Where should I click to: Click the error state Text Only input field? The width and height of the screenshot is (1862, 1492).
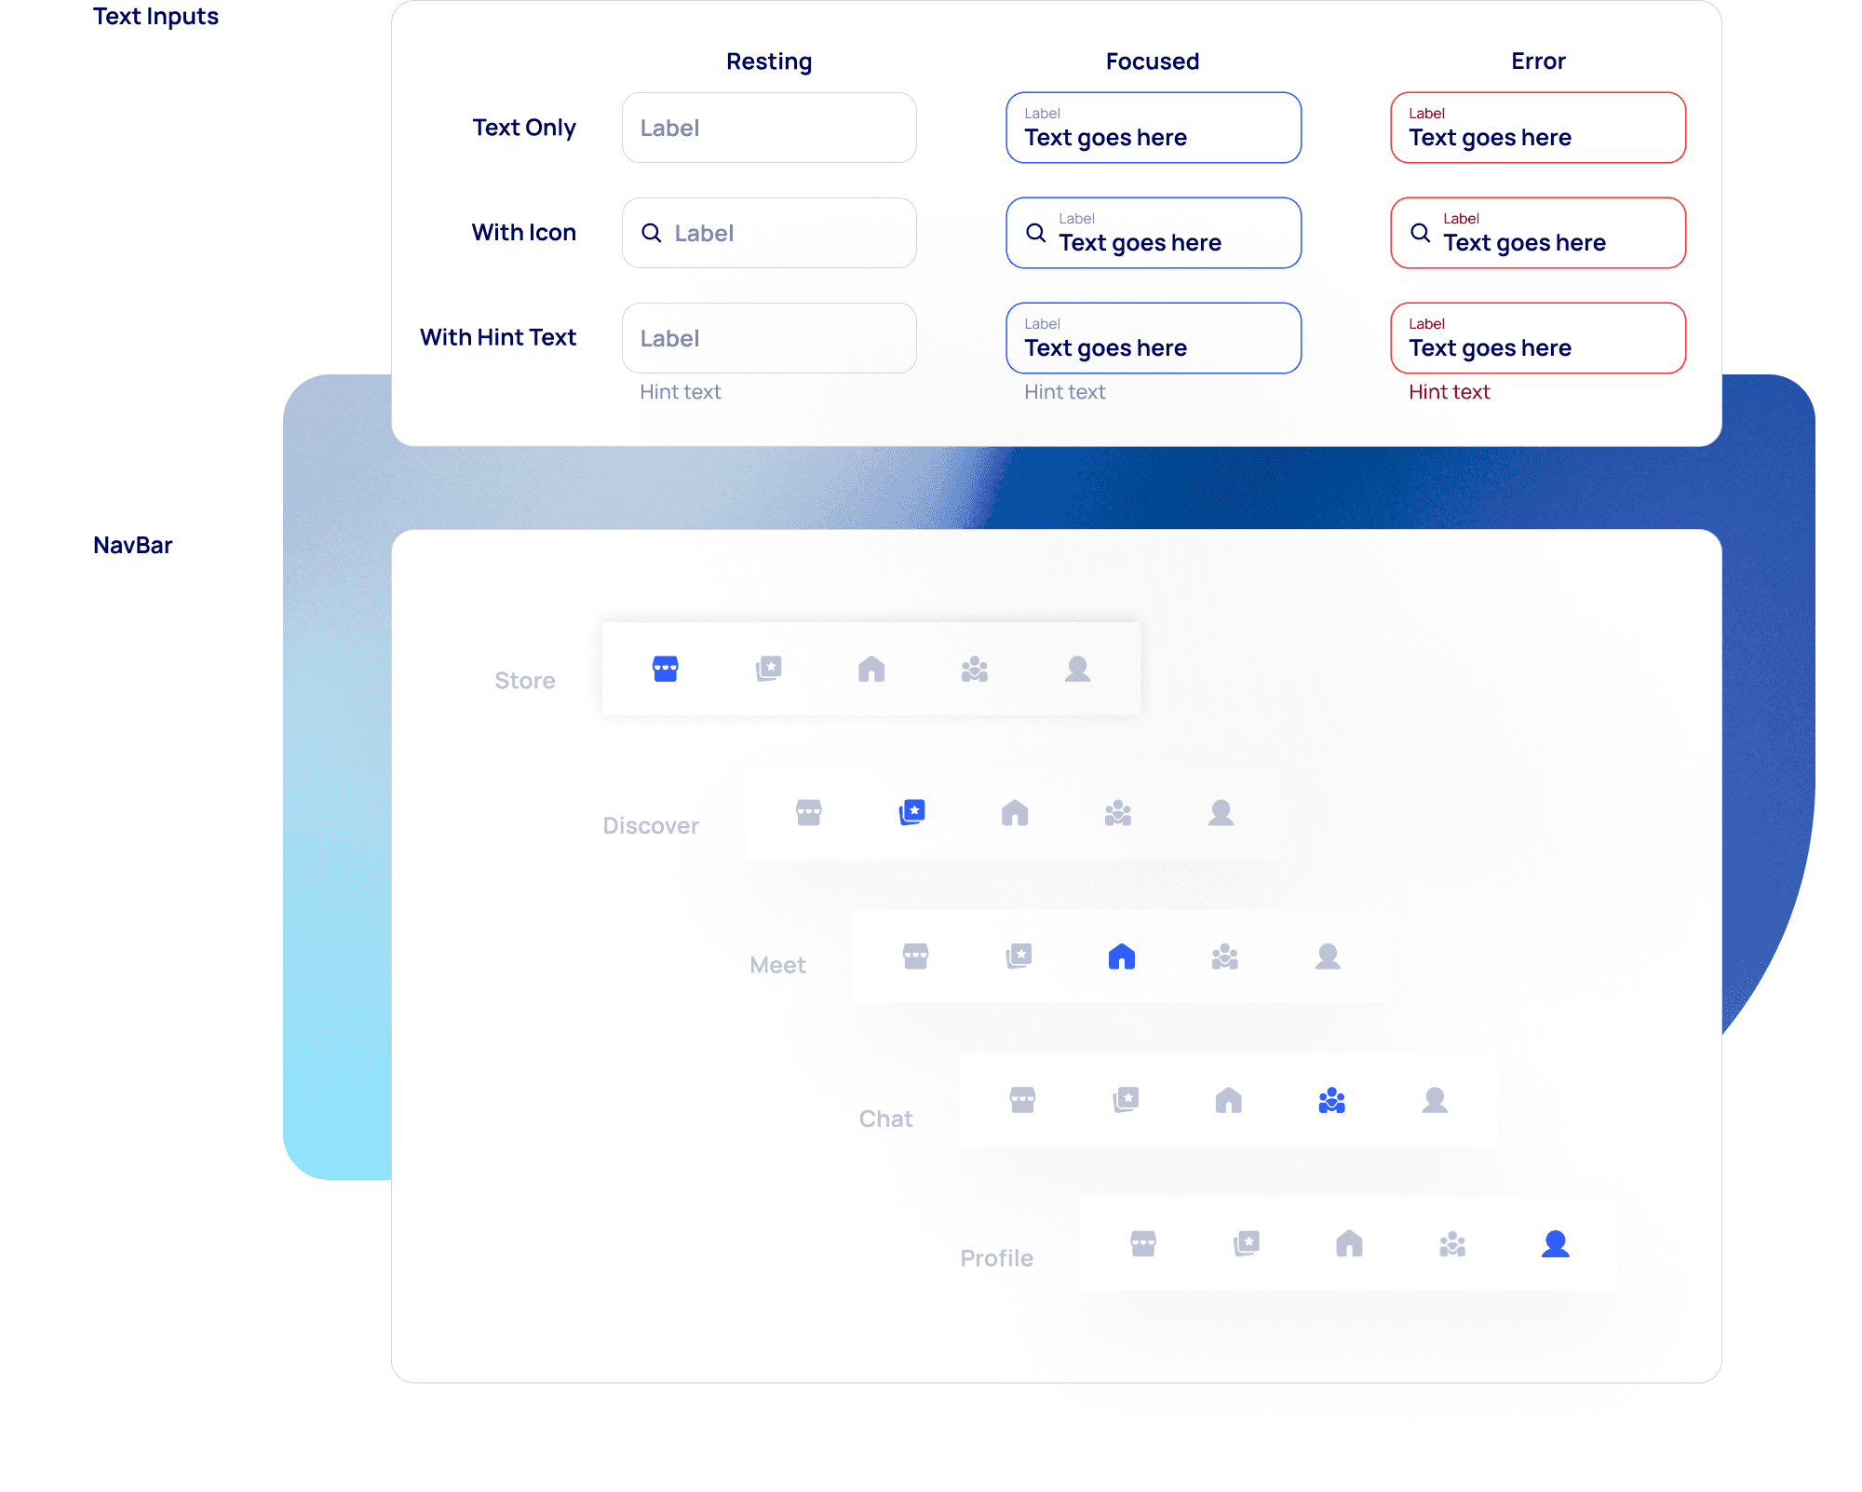(1537, 128)
